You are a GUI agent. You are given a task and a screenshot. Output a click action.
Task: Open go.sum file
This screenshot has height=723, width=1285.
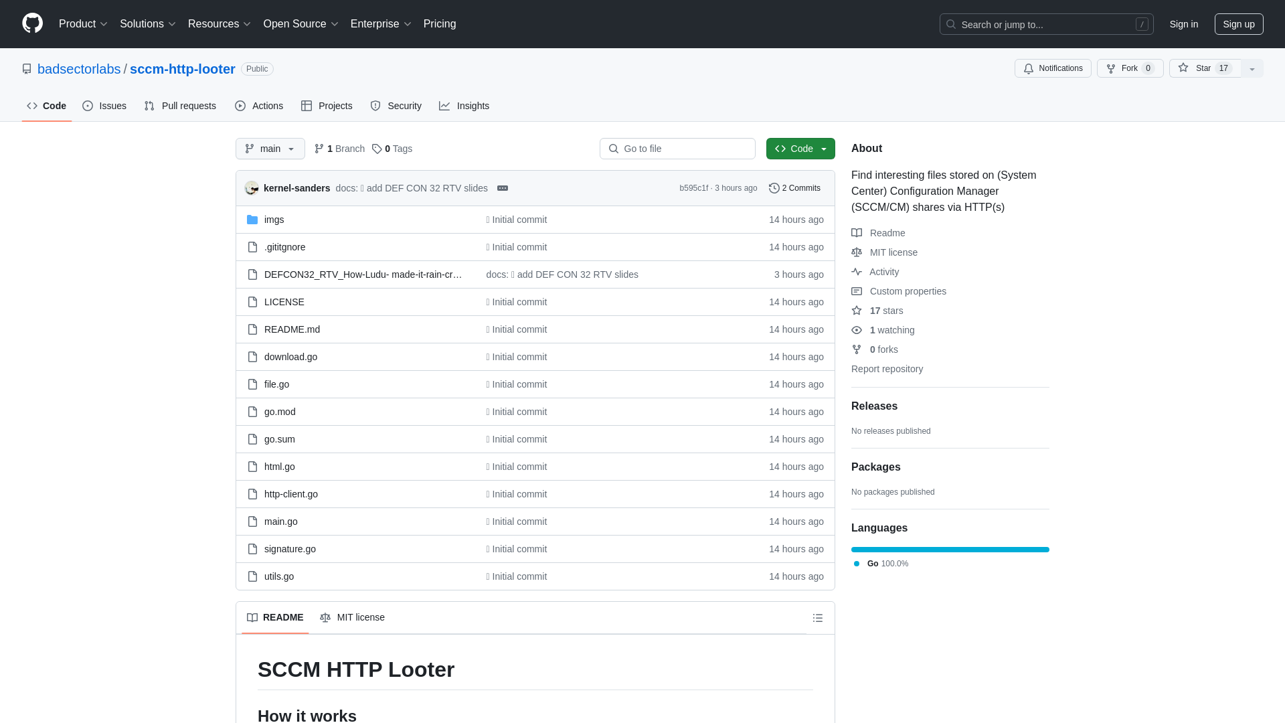[279, 439]
